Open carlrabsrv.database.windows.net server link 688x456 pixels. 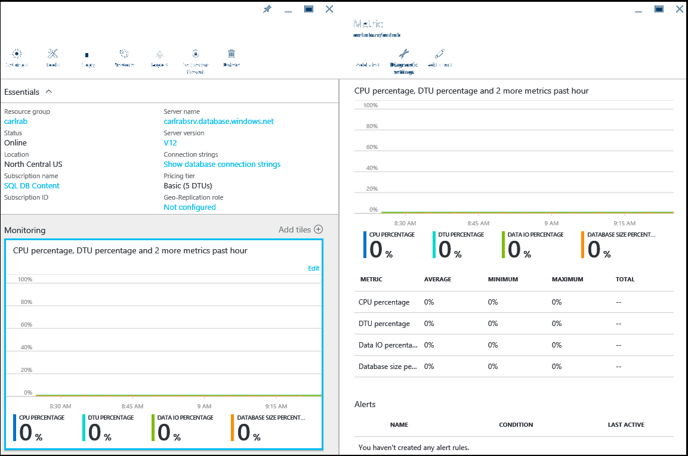pos(218,122)
